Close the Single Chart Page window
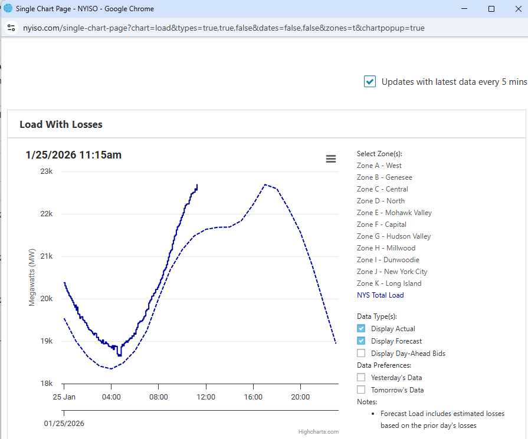This screenshot has height=439, width=528. tap(518, 8)
